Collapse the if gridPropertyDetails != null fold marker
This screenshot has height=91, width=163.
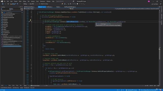tap(31, 76)
